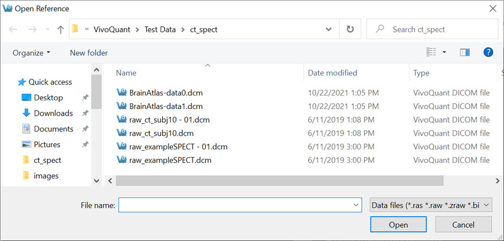
Task: Click the change view layout icon
Action: [x=431, y=53]
